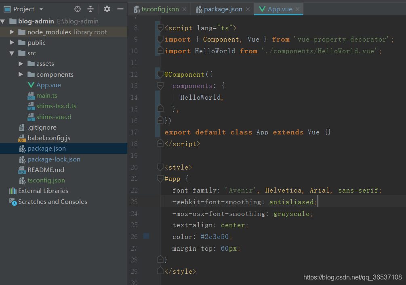Hide the Project panel with minus icon
This screenshot has width=406, height=285.
coord(120,9)
